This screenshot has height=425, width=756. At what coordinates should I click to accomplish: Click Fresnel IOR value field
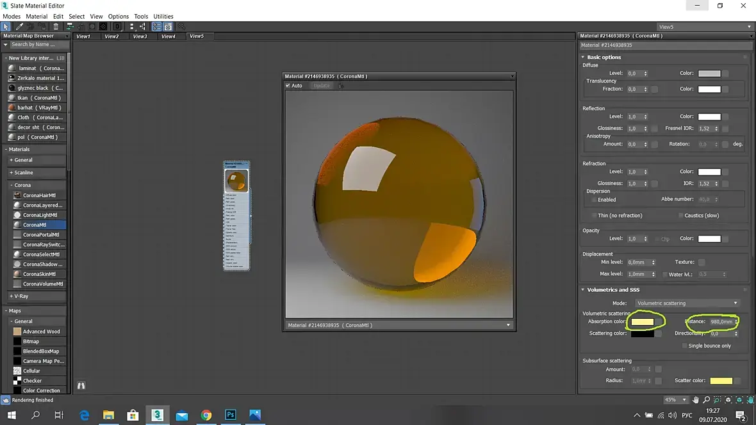[705, 129]
